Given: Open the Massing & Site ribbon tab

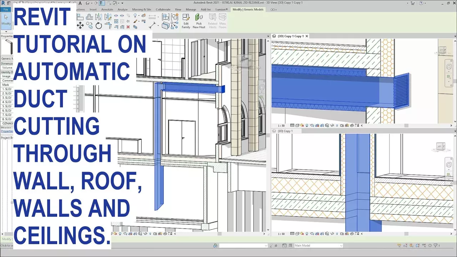Looking at the screenshot, I should pyautogui.click(x=141, y=10).
